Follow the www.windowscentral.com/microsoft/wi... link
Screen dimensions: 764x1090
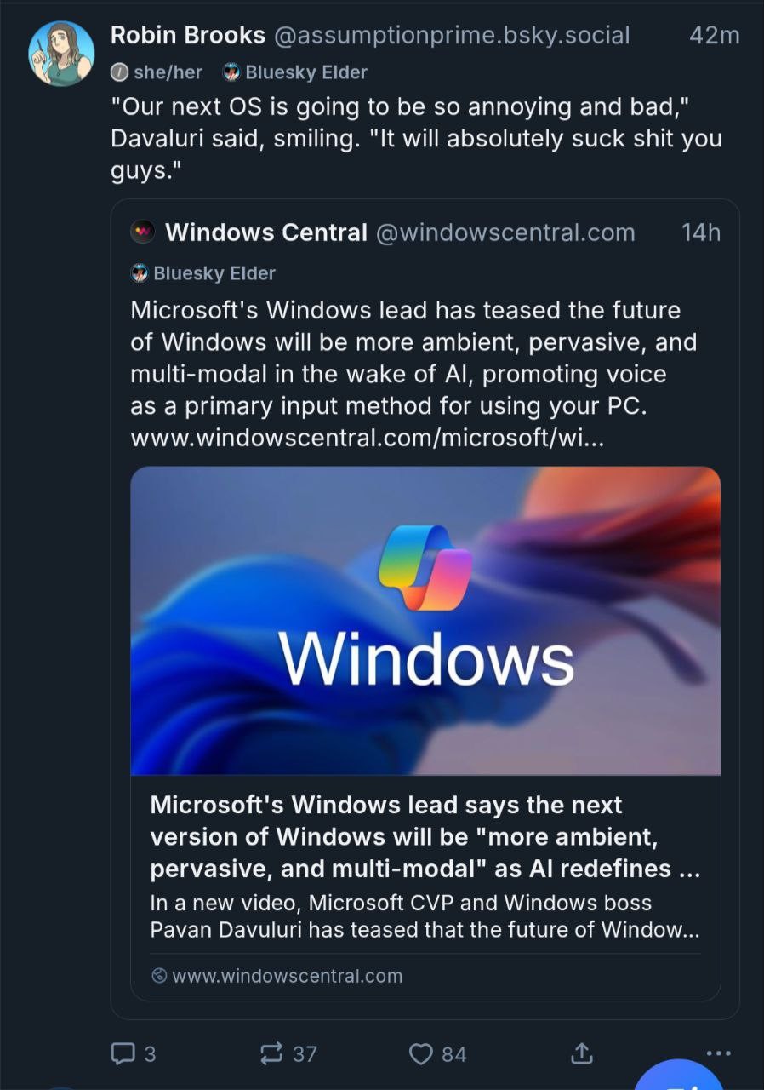tap(368, 438)
